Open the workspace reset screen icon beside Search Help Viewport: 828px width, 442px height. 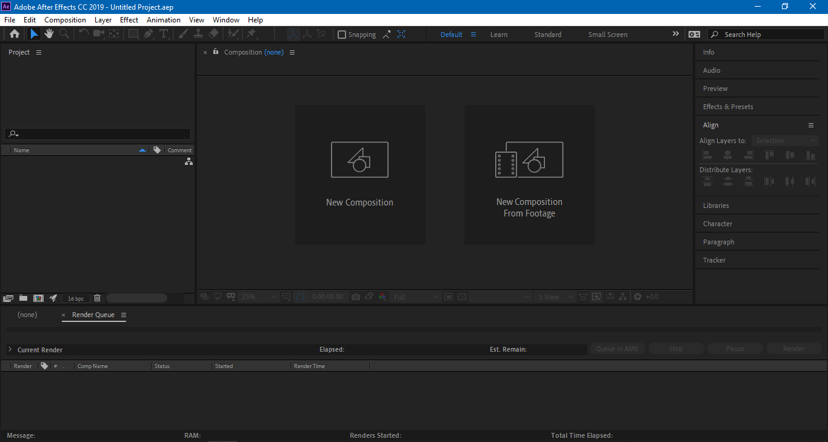pos(694,35)
